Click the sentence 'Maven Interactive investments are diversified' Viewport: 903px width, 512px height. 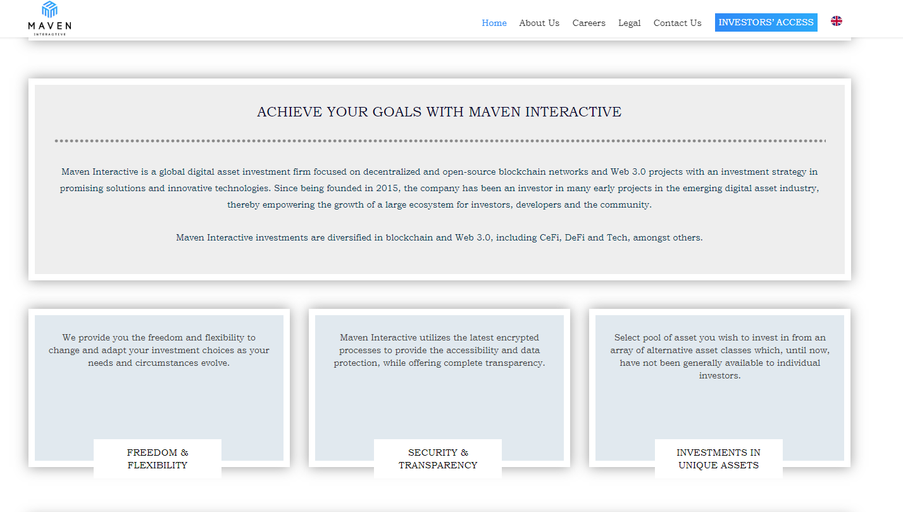coord(439,238)
